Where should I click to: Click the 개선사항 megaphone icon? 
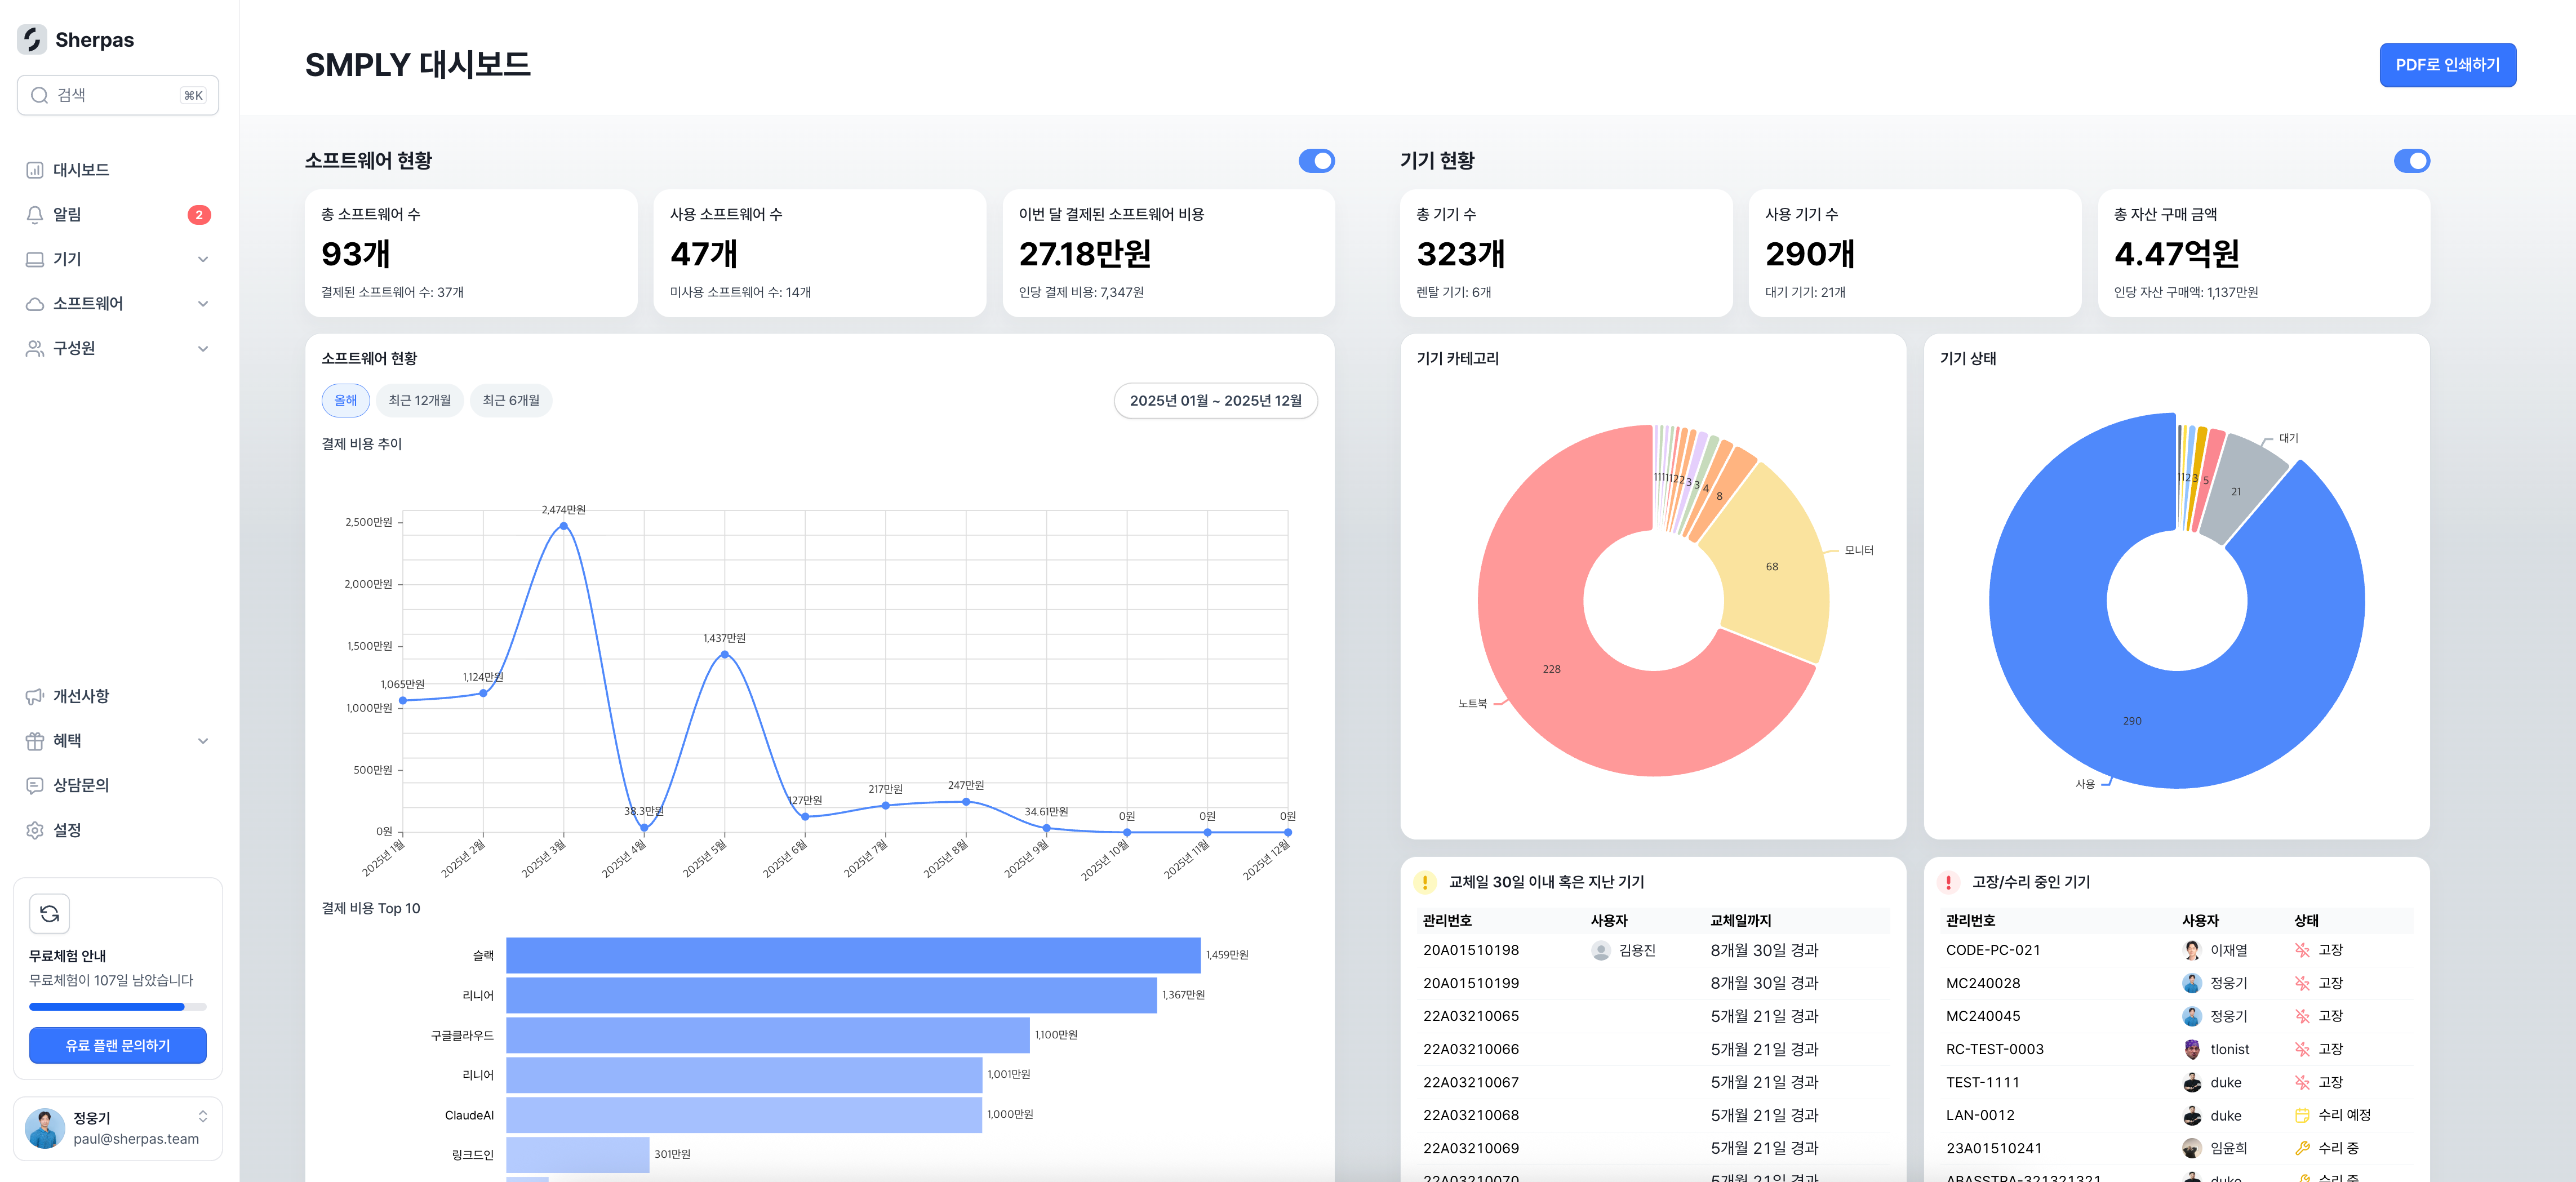tap(35, 696)
